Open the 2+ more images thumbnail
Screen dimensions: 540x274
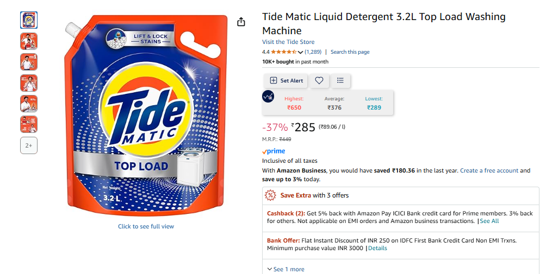[29, 145]
